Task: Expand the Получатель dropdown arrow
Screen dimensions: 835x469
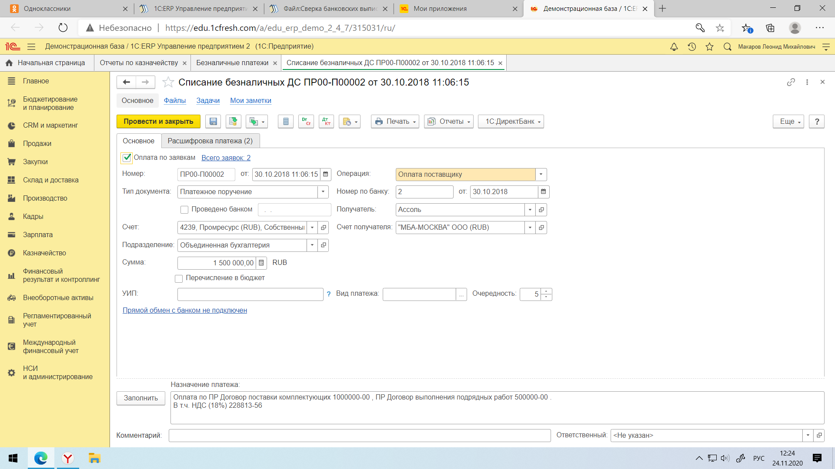Action: pos(530,210)
